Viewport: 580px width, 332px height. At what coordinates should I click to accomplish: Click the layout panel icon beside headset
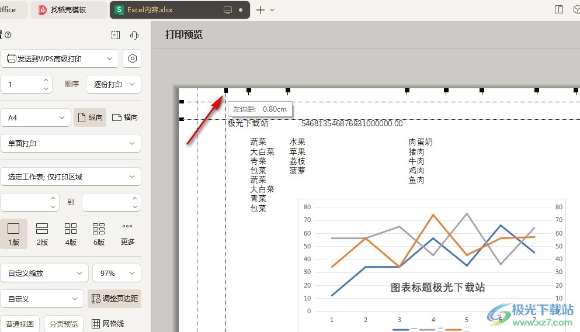coord(116,35)
